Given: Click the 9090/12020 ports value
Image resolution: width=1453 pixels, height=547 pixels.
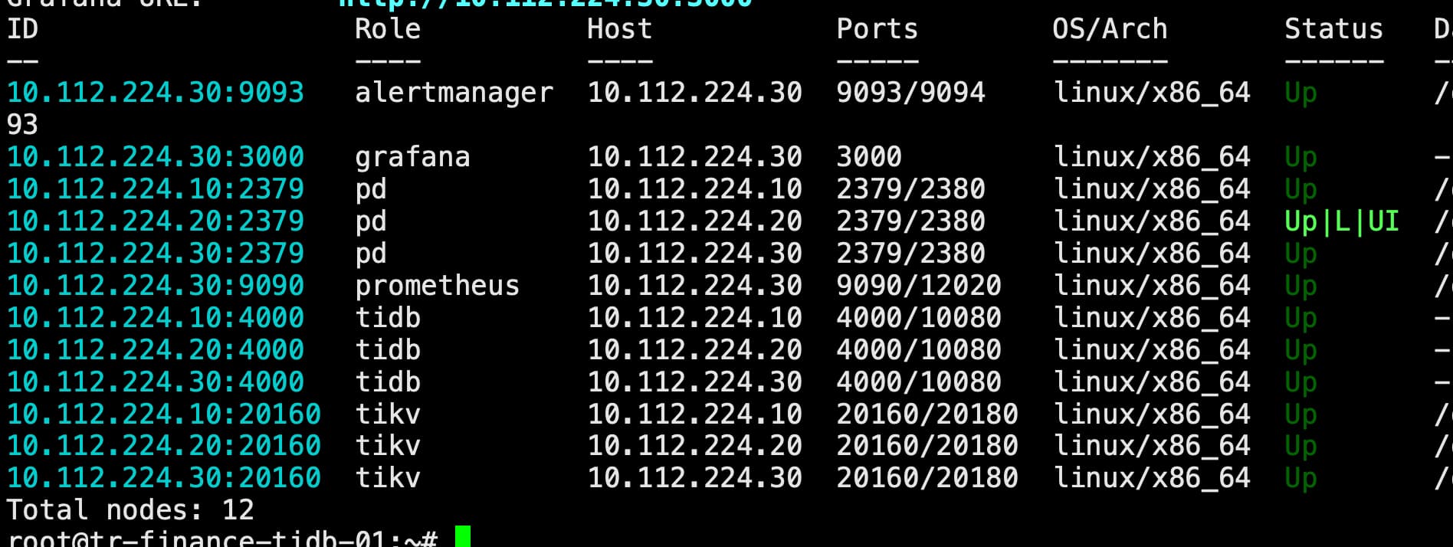Looking at the screenshot, I should tap(918, 286).
